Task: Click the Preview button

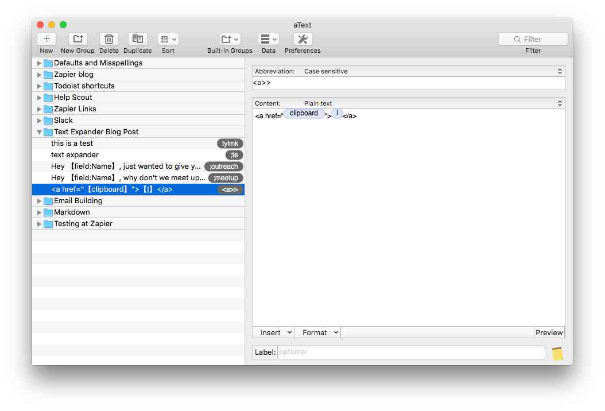Action: 549,332
